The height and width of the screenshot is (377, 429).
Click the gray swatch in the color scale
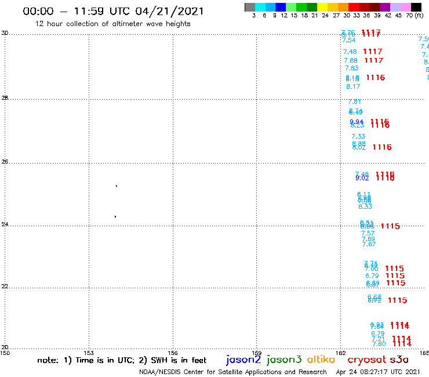pyautogui.click(x=250, y=7)
